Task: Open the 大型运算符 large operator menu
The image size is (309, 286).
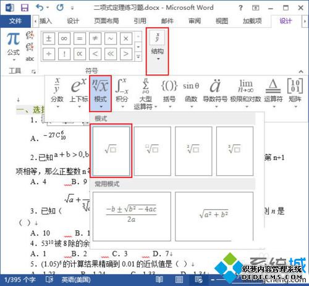Action: (x=145, y=94)
